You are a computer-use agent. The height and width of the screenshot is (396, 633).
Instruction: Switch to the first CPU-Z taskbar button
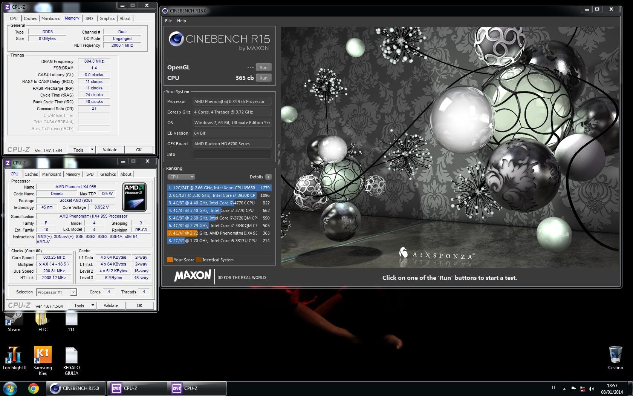(137, 388)
